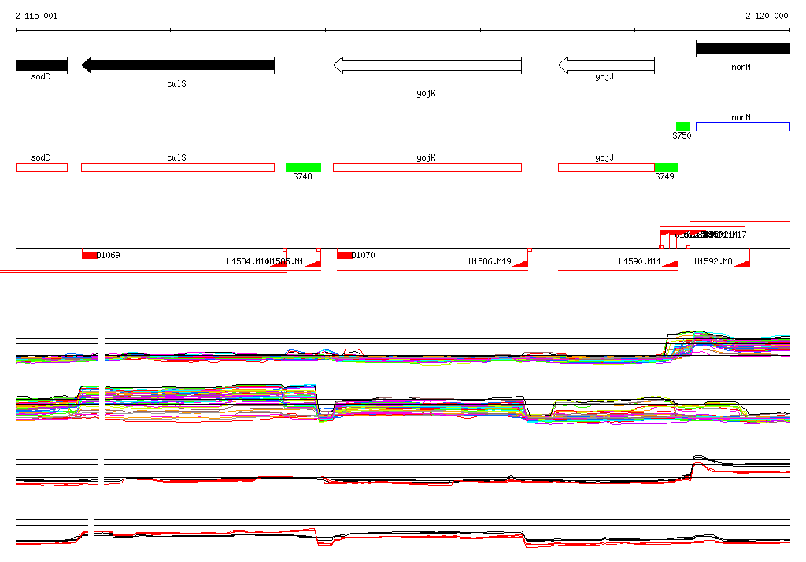The width and height of the screenshot is (806, 562).
Task: Select yojJ label above the red box
Action: (604, 158)
